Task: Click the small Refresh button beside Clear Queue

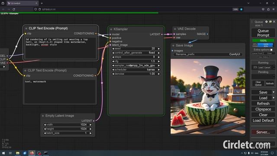Action: (270, 83)
